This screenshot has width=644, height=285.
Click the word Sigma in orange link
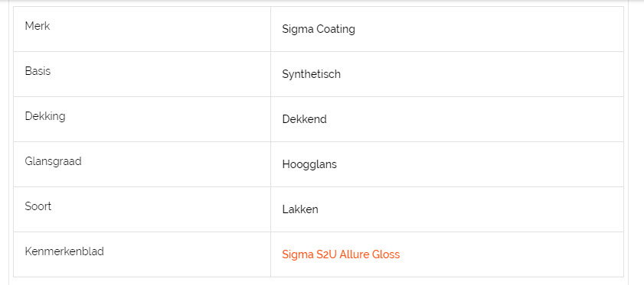[x=298, y=254]
